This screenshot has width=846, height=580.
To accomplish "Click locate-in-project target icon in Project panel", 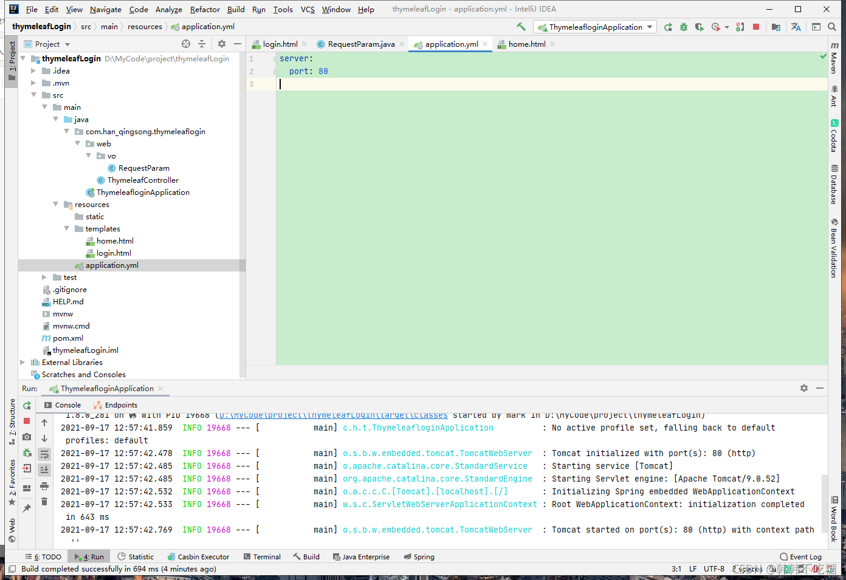I will click(186, 44).
